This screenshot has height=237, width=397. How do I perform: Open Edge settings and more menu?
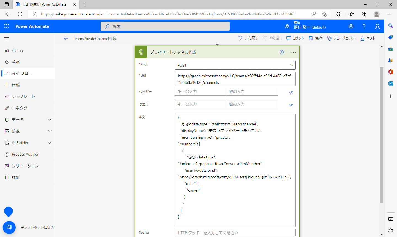point(389,14)
